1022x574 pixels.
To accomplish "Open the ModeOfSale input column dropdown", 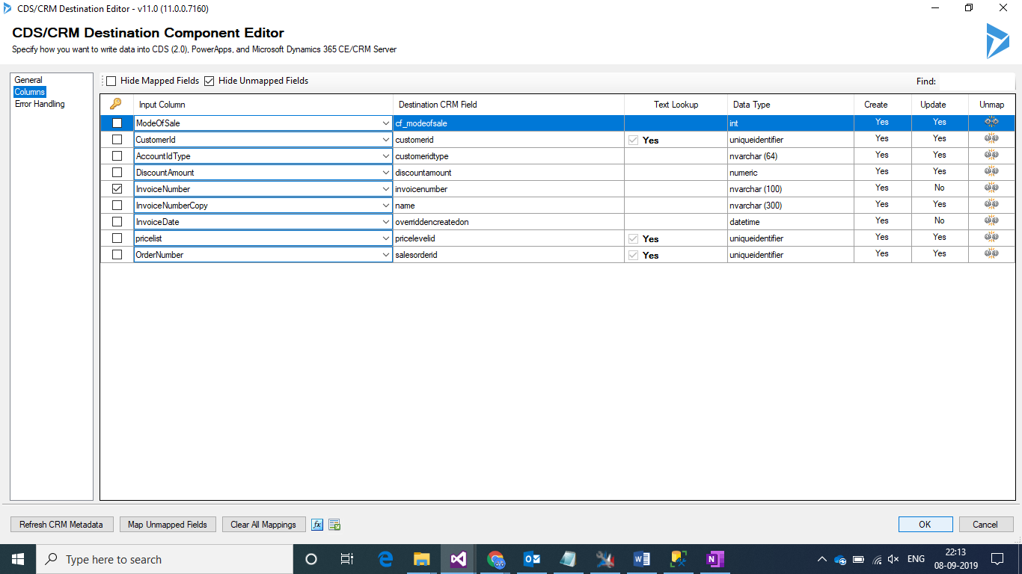I will (x=385, y=123).
